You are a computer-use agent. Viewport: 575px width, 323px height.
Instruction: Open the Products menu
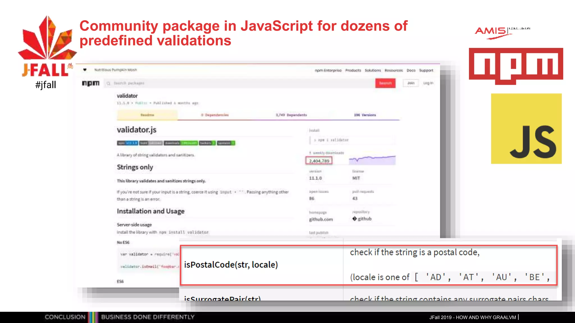point(353,70)
